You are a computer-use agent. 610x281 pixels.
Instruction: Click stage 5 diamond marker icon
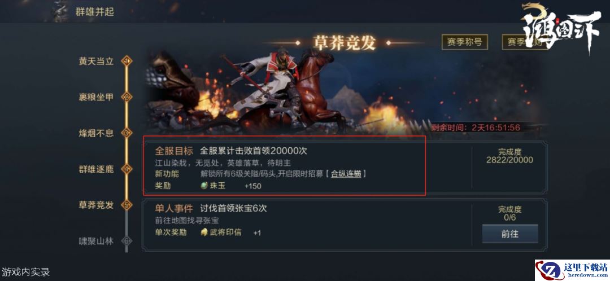(127, 205)
